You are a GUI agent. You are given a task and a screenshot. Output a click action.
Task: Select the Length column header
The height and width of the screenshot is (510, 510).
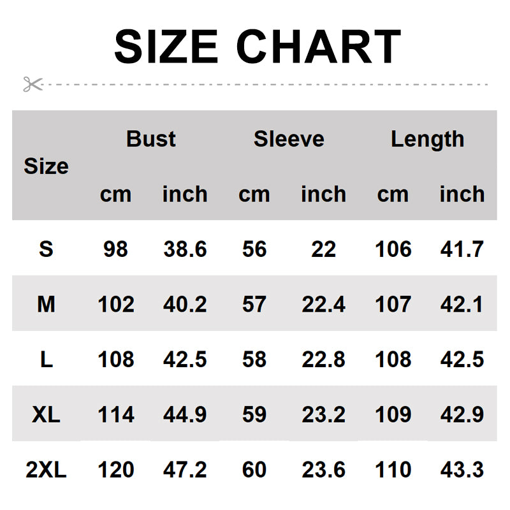coord(427,139)
